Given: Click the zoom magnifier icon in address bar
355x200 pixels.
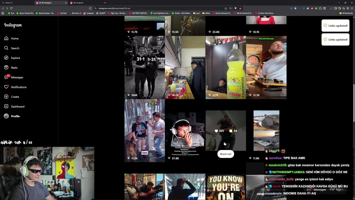Looking at the screenshot, I should click(x=230, y=8).
